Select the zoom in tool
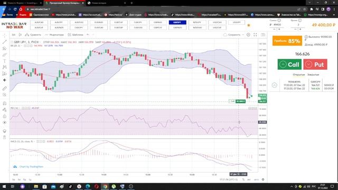This screenshot has width=338, height=190. pos(5,95)
